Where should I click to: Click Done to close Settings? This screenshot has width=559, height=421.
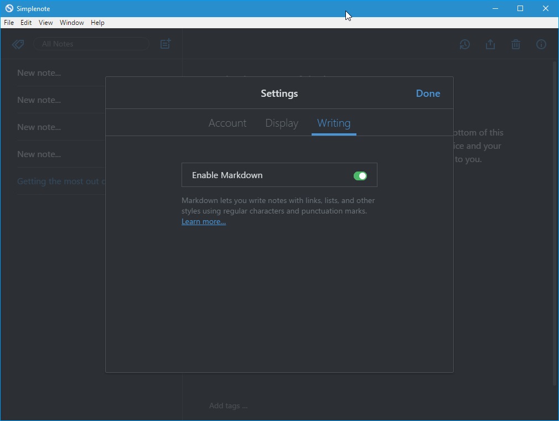428,93
